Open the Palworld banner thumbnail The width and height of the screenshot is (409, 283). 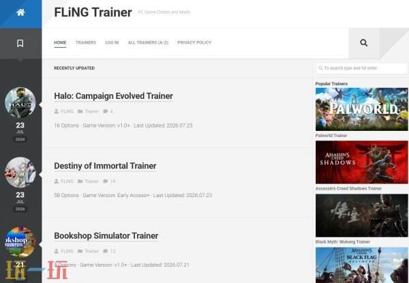361,109
